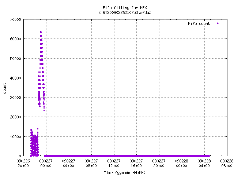Click the lowest point of the right column near 23000
The height and width of the screenshot is (176, 234).
tap(44, 110)
